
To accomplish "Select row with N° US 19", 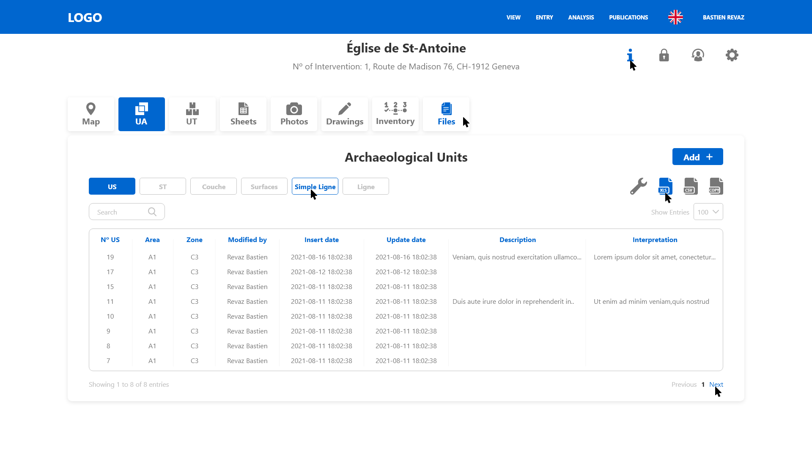I will coord(406,257).
